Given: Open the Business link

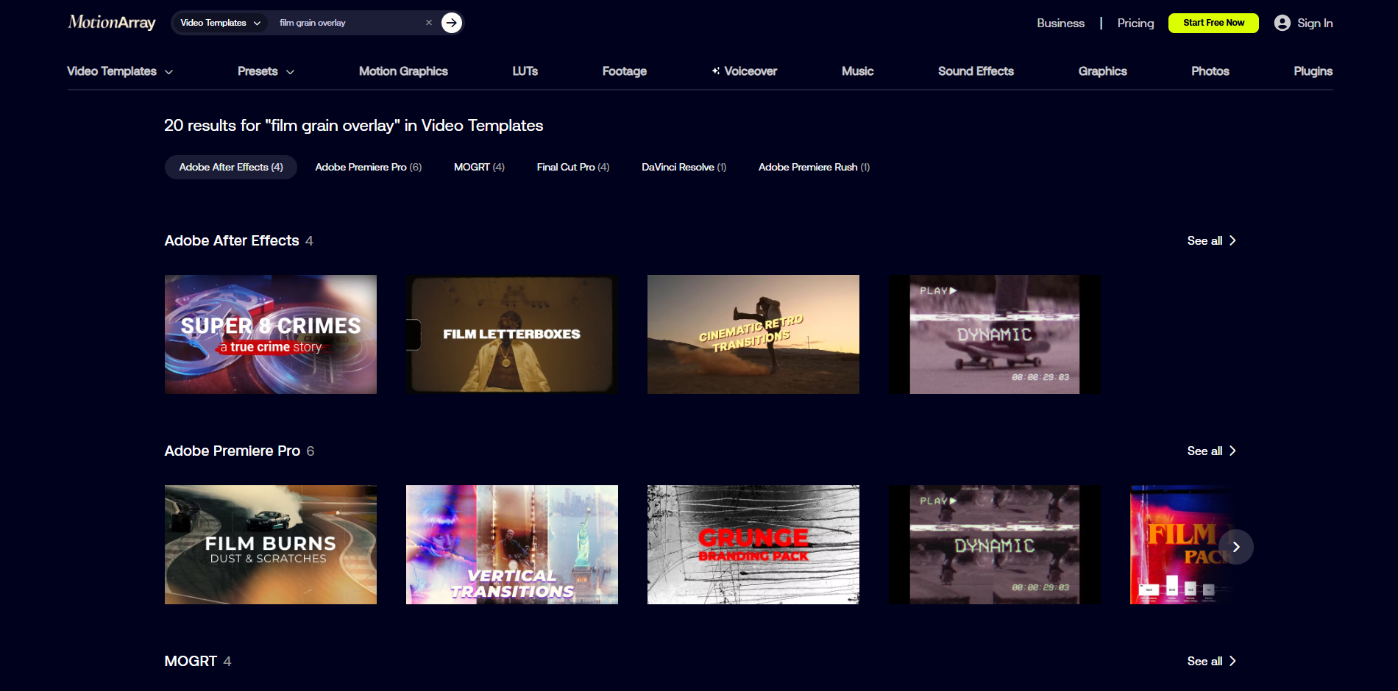Looking at the screenshot, I should click(1060, 23).
